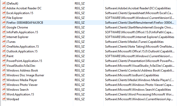Click the InfoPath.Application.15 name

point(22,32)
